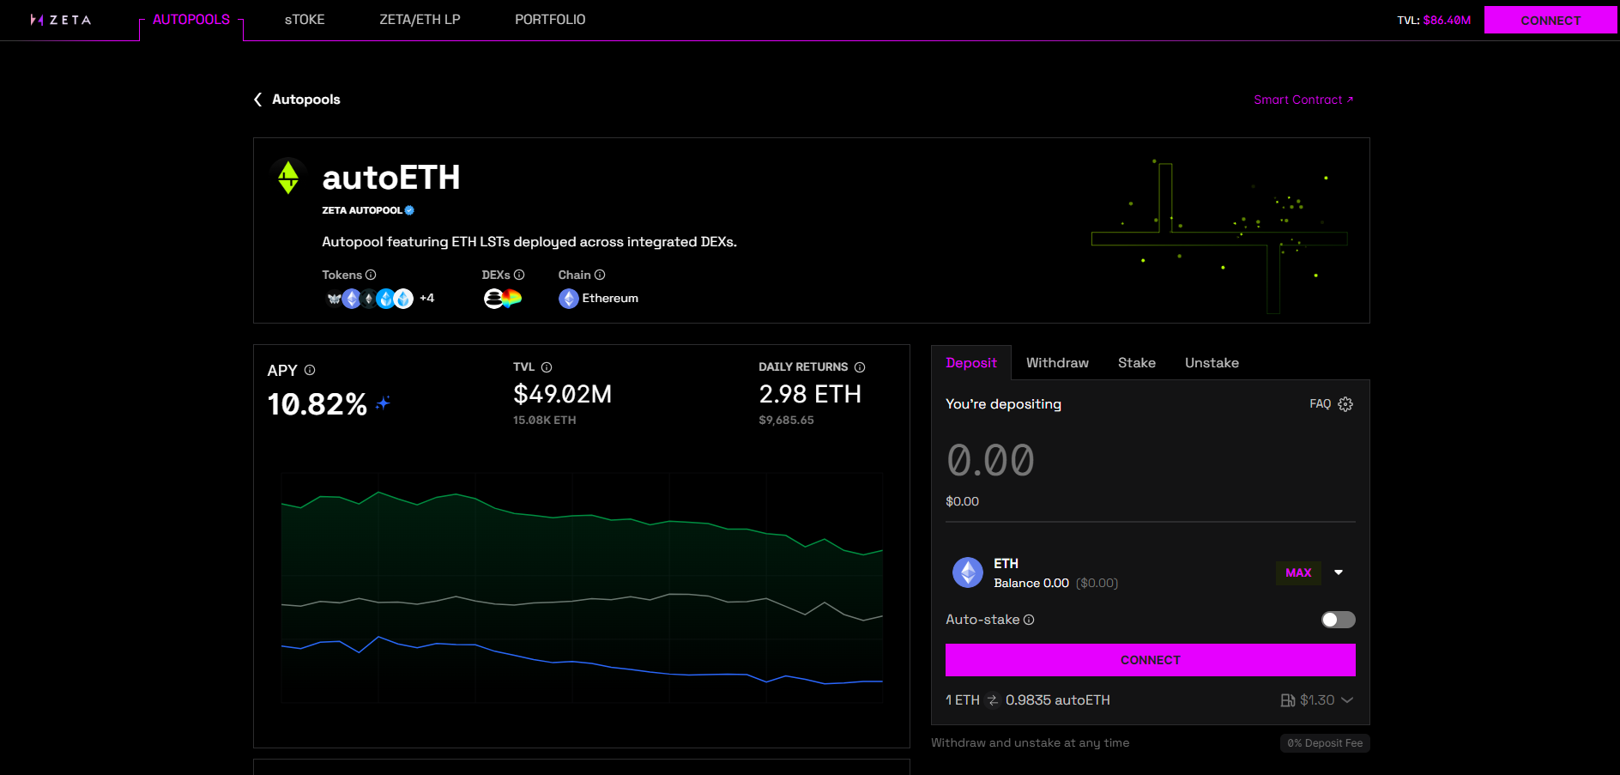Open deposit settings gear icon

[1345, 404]
